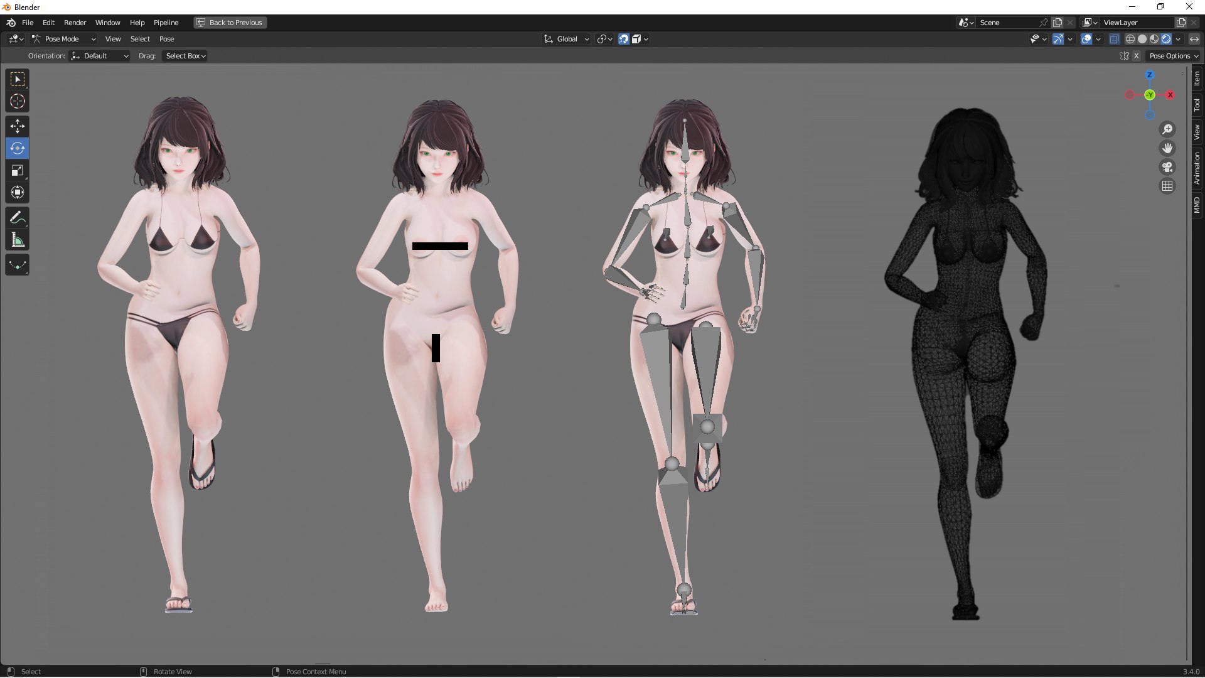
Task: Click the Back to Previous button
Action: pyautogui.click(x=230, y=23)
